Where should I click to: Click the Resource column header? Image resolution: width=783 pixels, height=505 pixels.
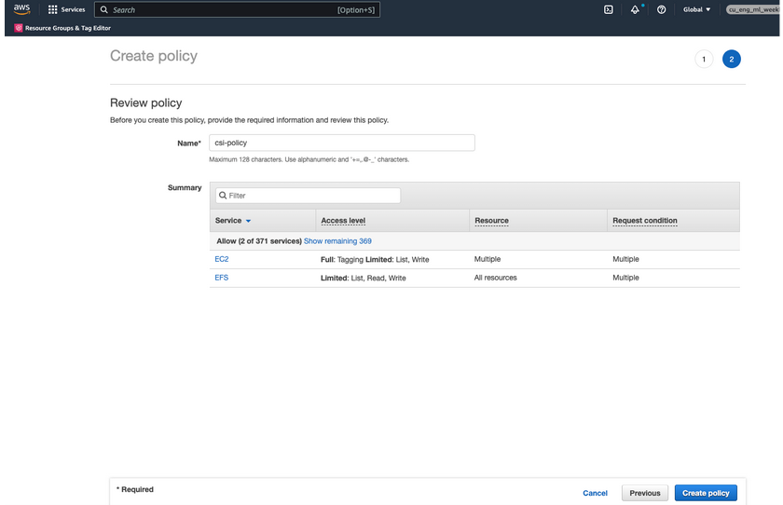coord(491,221)
